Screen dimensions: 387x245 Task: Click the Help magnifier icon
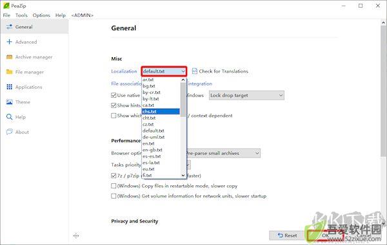coord(9,117)
